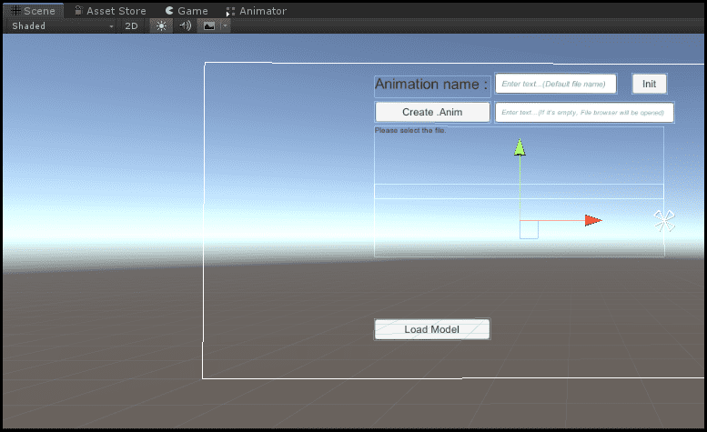Expand the scene effects dropdown arrow
Viewport: 707px width, 432px height.
point(225,26)
